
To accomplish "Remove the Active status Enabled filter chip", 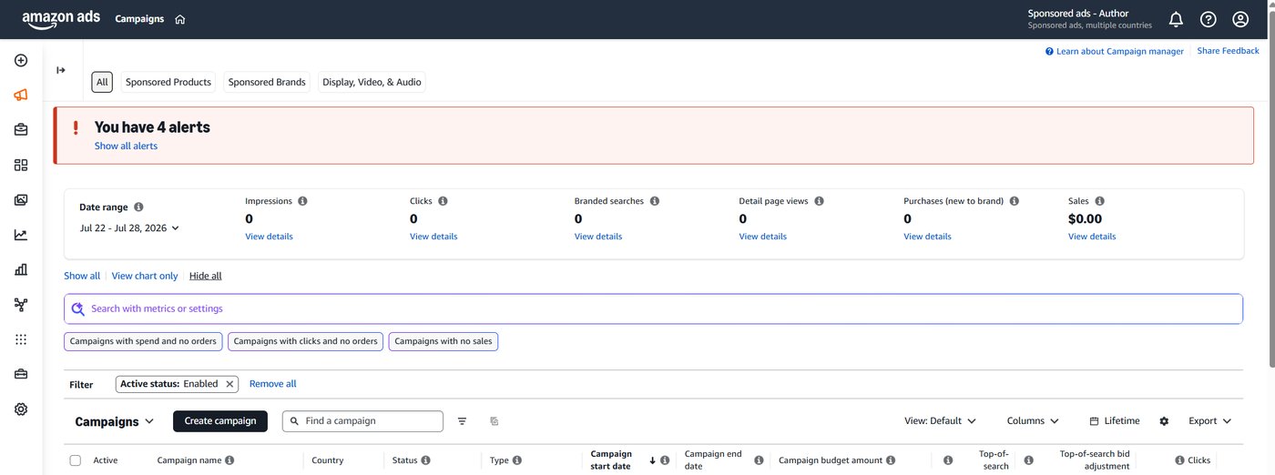I will (229, 384).
